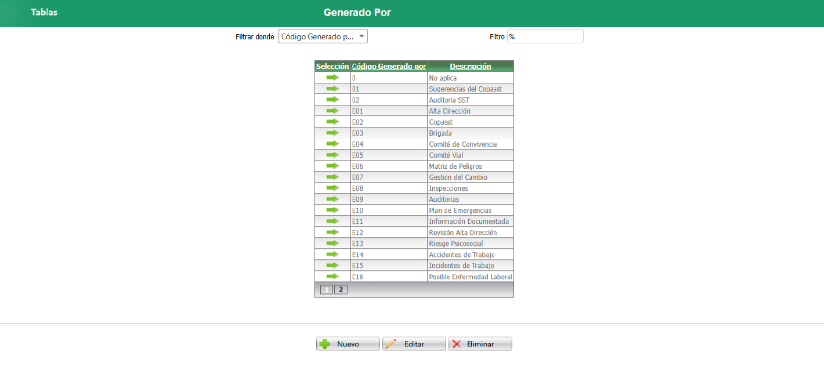Select row E10 with its green arrow
The width and height of the screenshot is (824, 369).
click(332, 210)
